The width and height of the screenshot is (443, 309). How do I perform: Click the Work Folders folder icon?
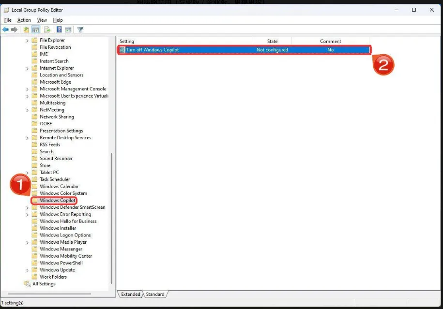click(34, 277)
